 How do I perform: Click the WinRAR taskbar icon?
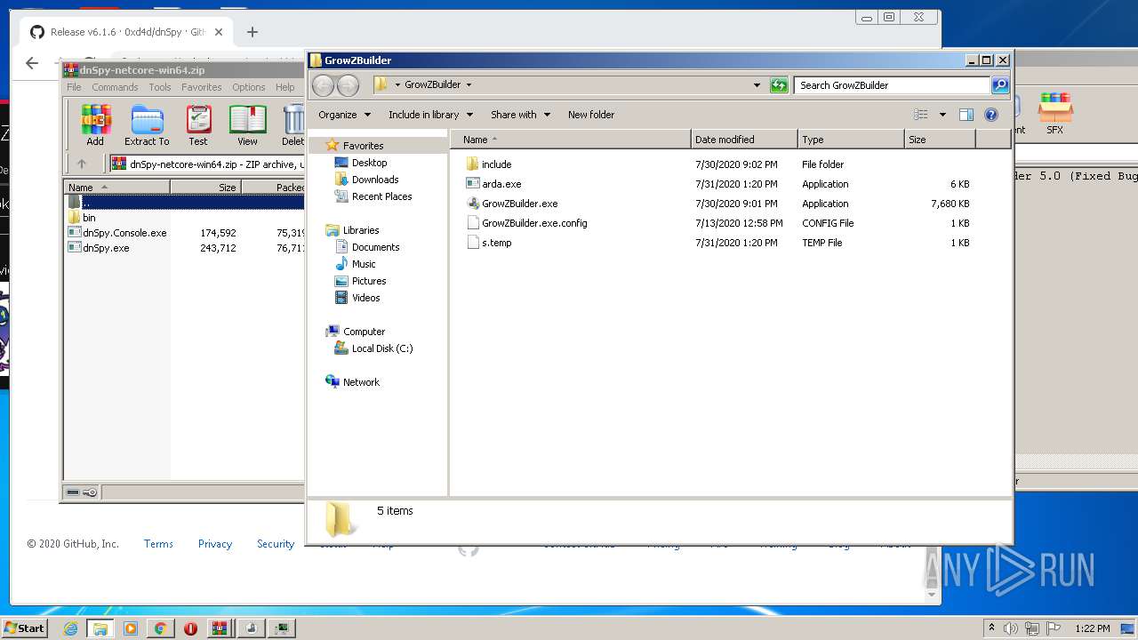pyautogui.click(x=220, y=628)
